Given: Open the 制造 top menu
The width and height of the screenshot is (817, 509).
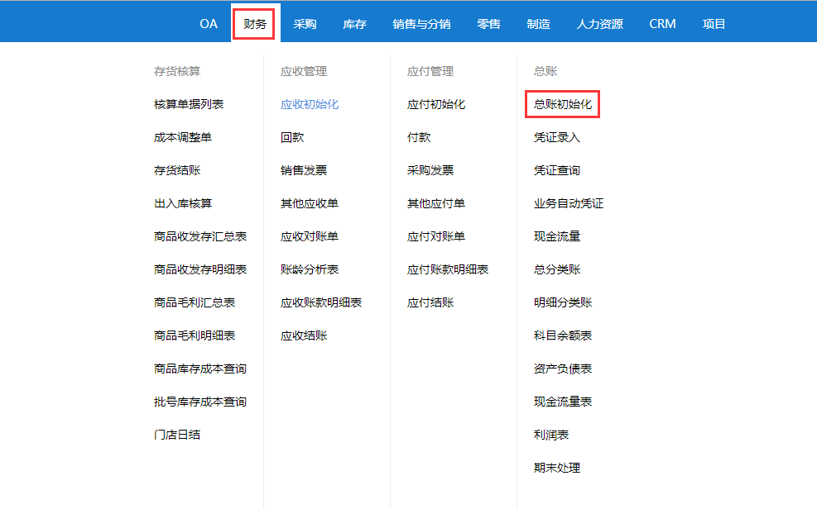Looking at the screenshot, I should (538, 24).
